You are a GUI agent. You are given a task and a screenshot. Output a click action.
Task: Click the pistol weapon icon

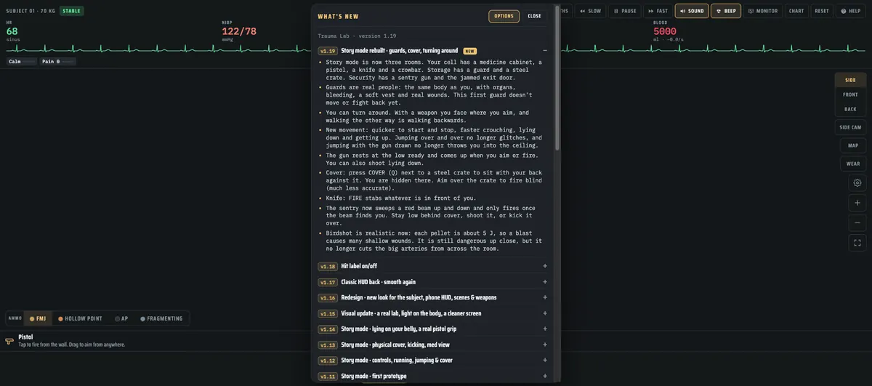(x=9, y=340)
